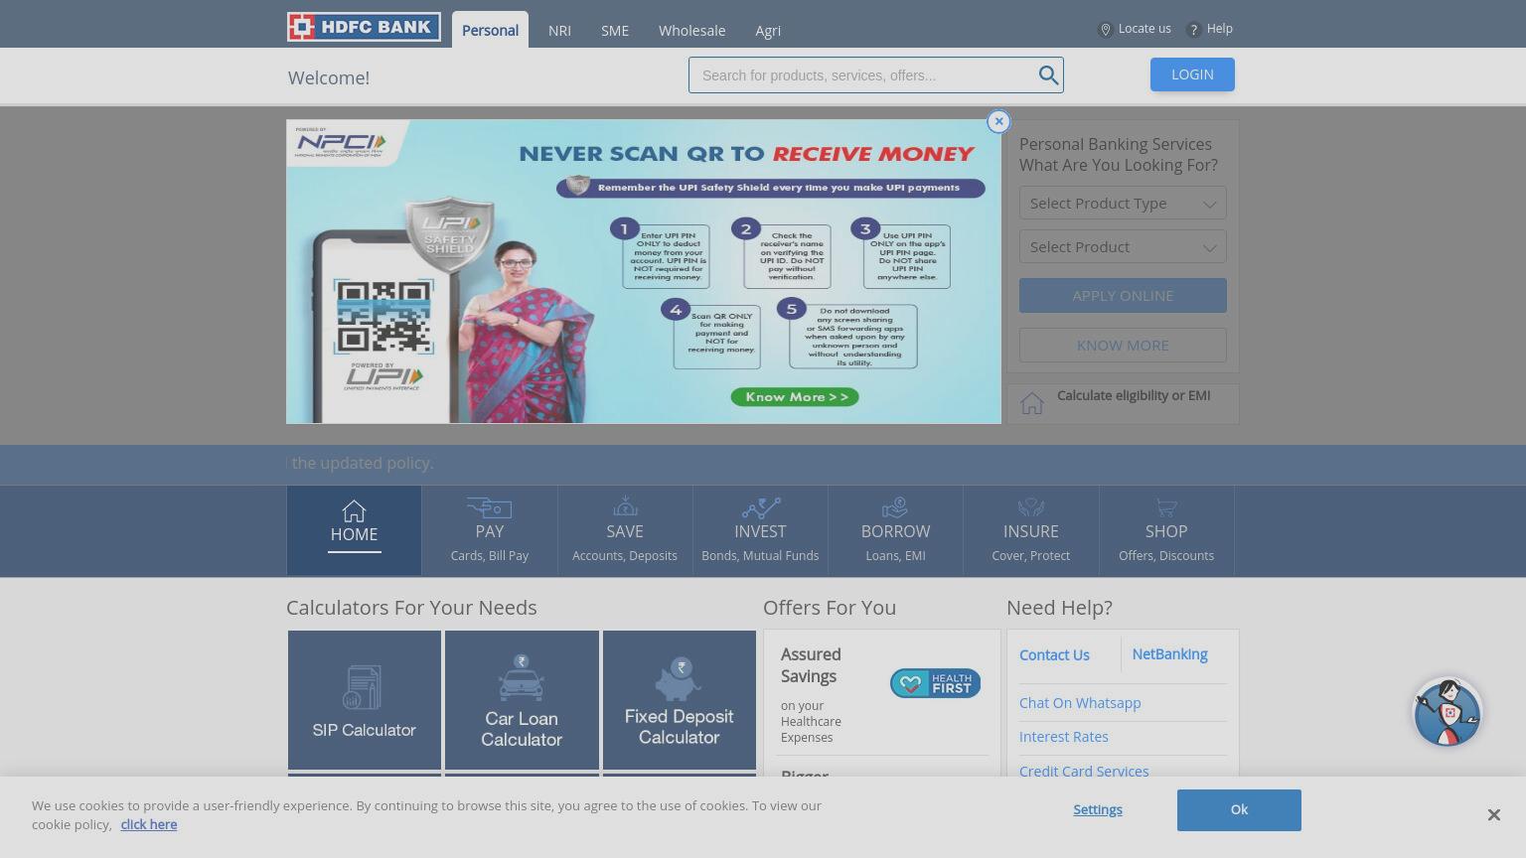Dismiss the cookie notice with X
1526x858 pixels.
pyautogui.click(x=1493, y=815)
